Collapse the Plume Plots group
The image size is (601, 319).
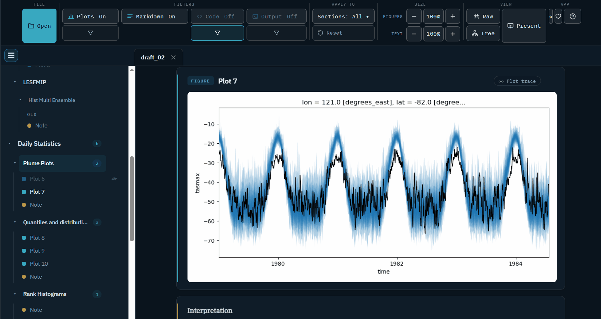coord(15,163)
